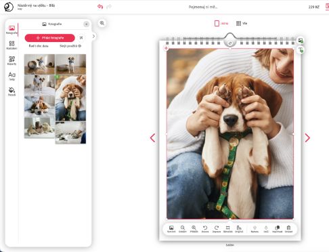Click rotate left toolbar icon
329x252 pixels.
pyautogui.click(x=205, y=229)
